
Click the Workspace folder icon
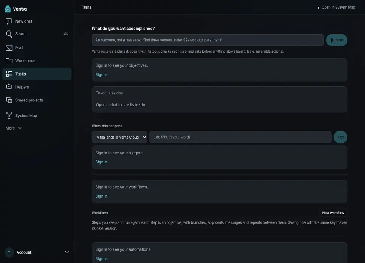9,60
